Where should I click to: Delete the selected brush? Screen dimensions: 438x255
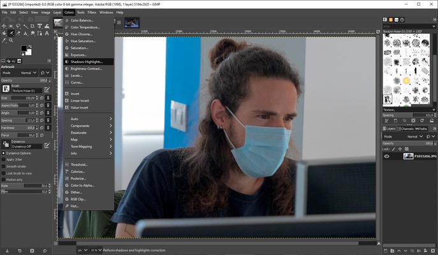click(413, 120)
